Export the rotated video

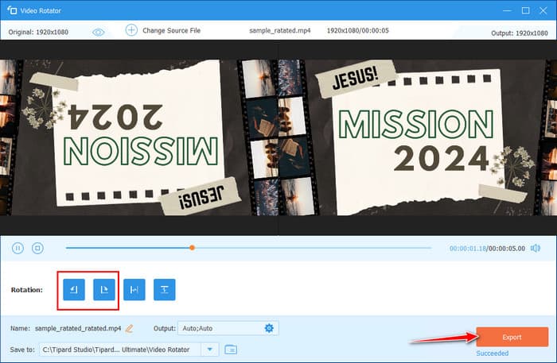point(512,337)
